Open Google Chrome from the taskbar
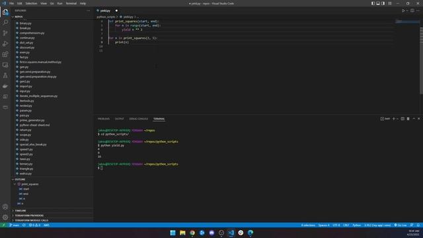423x238 pixels. (192, 233)
